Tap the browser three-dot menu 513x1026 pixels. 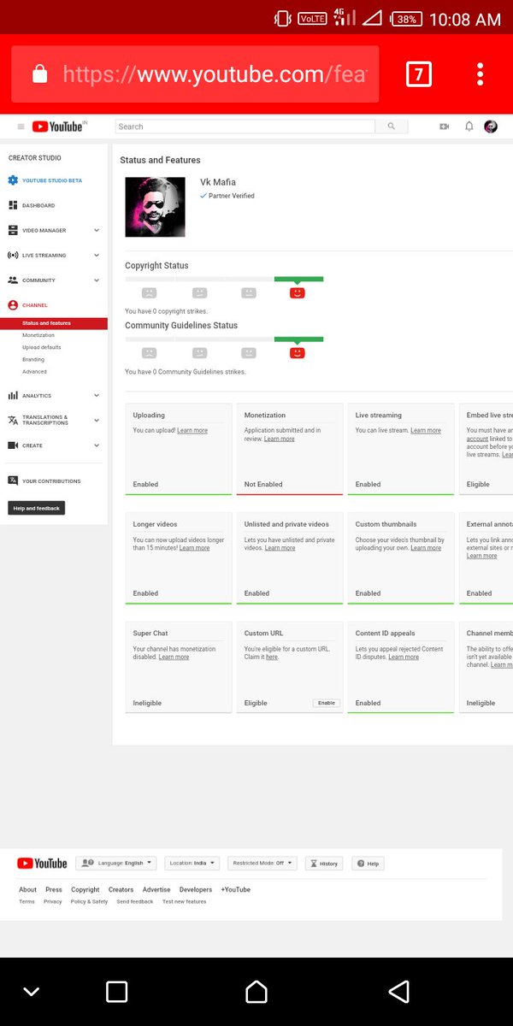click(x=481, y=74)
